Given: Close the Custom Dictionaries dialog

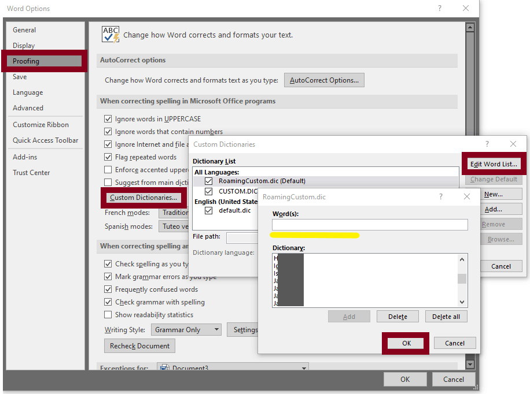Looking at the screenshot, I should [x=513, y=144].
